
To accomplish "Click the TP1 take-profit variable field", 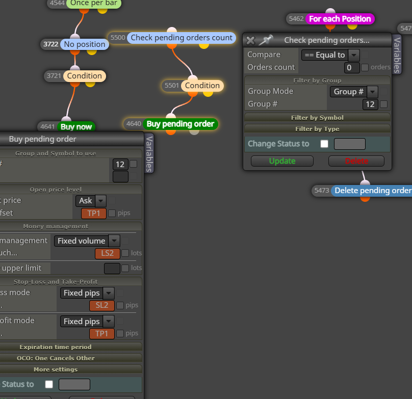I will [102, 334].
